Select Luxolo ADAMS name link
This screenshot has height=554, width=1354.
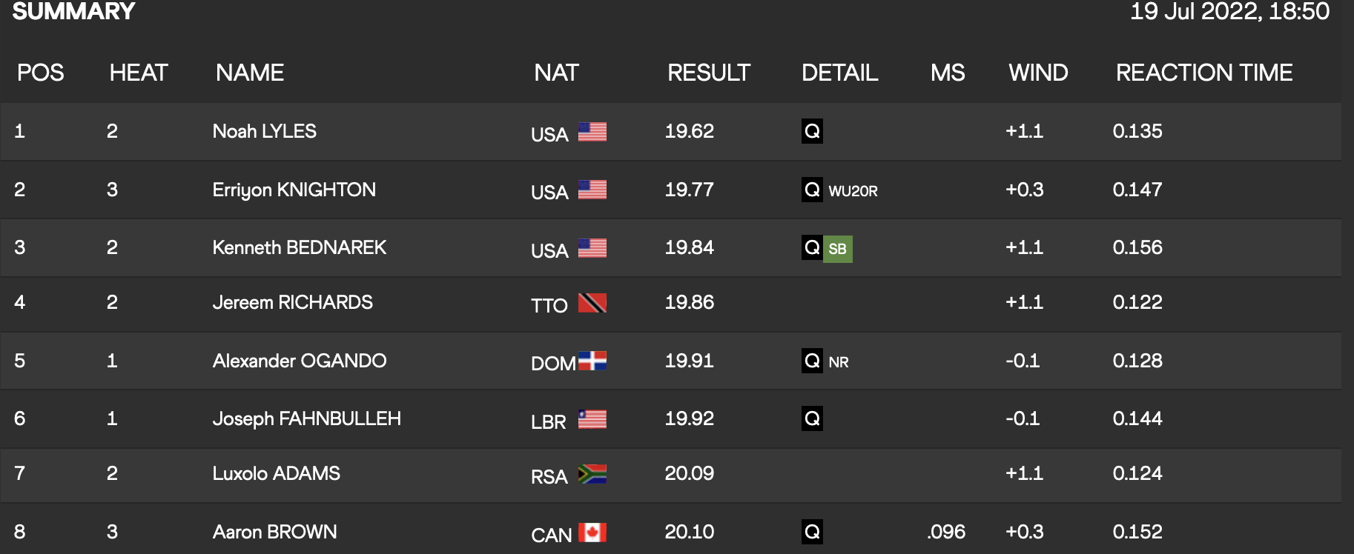(x=276, y=473)
